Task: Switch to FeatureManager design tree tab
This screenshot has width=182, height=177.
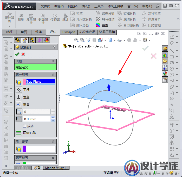Action: click(17, 40)
